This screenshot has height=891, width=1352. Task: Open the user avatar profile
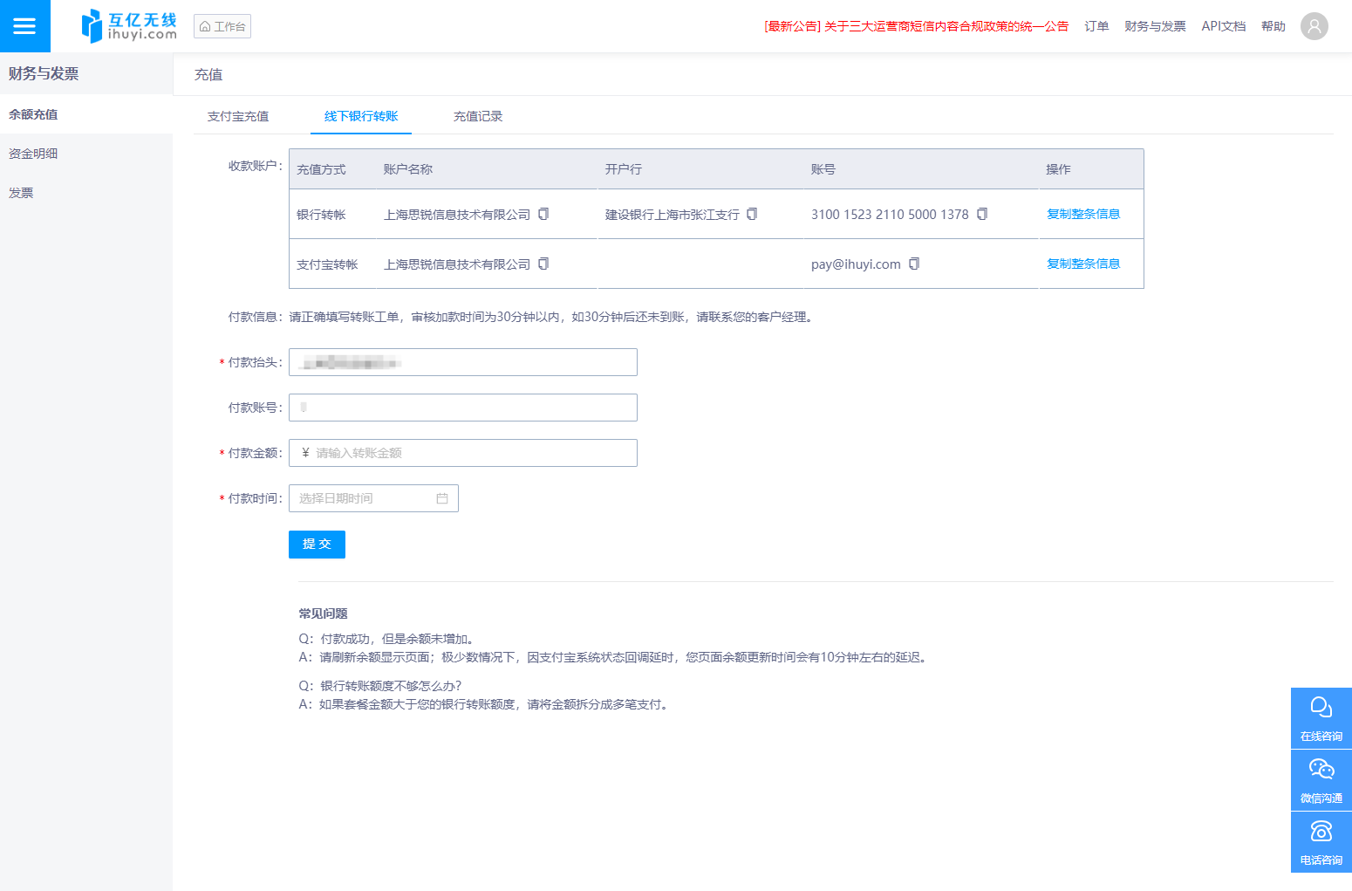[1314, 26]
